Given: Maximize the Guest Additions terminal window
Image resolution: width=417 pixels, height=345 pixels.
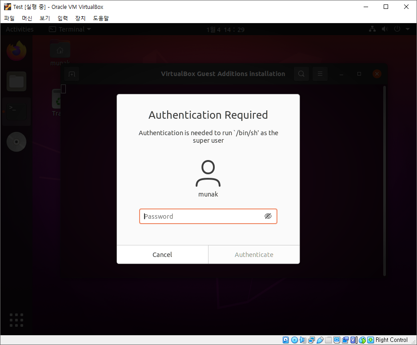Looking at the screenshot, I should [x=359, y=74].
